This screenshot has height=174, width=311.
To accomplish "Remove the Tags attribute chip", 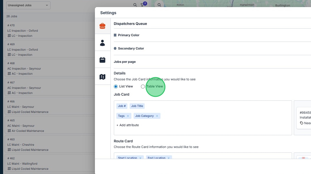I will pyautogui.click(x=128, y=116).
